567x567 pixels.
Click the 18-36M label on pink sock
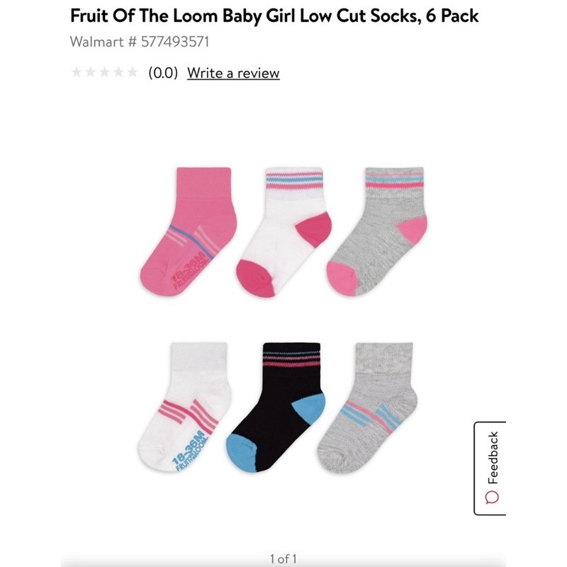click(x=187, y=269)
